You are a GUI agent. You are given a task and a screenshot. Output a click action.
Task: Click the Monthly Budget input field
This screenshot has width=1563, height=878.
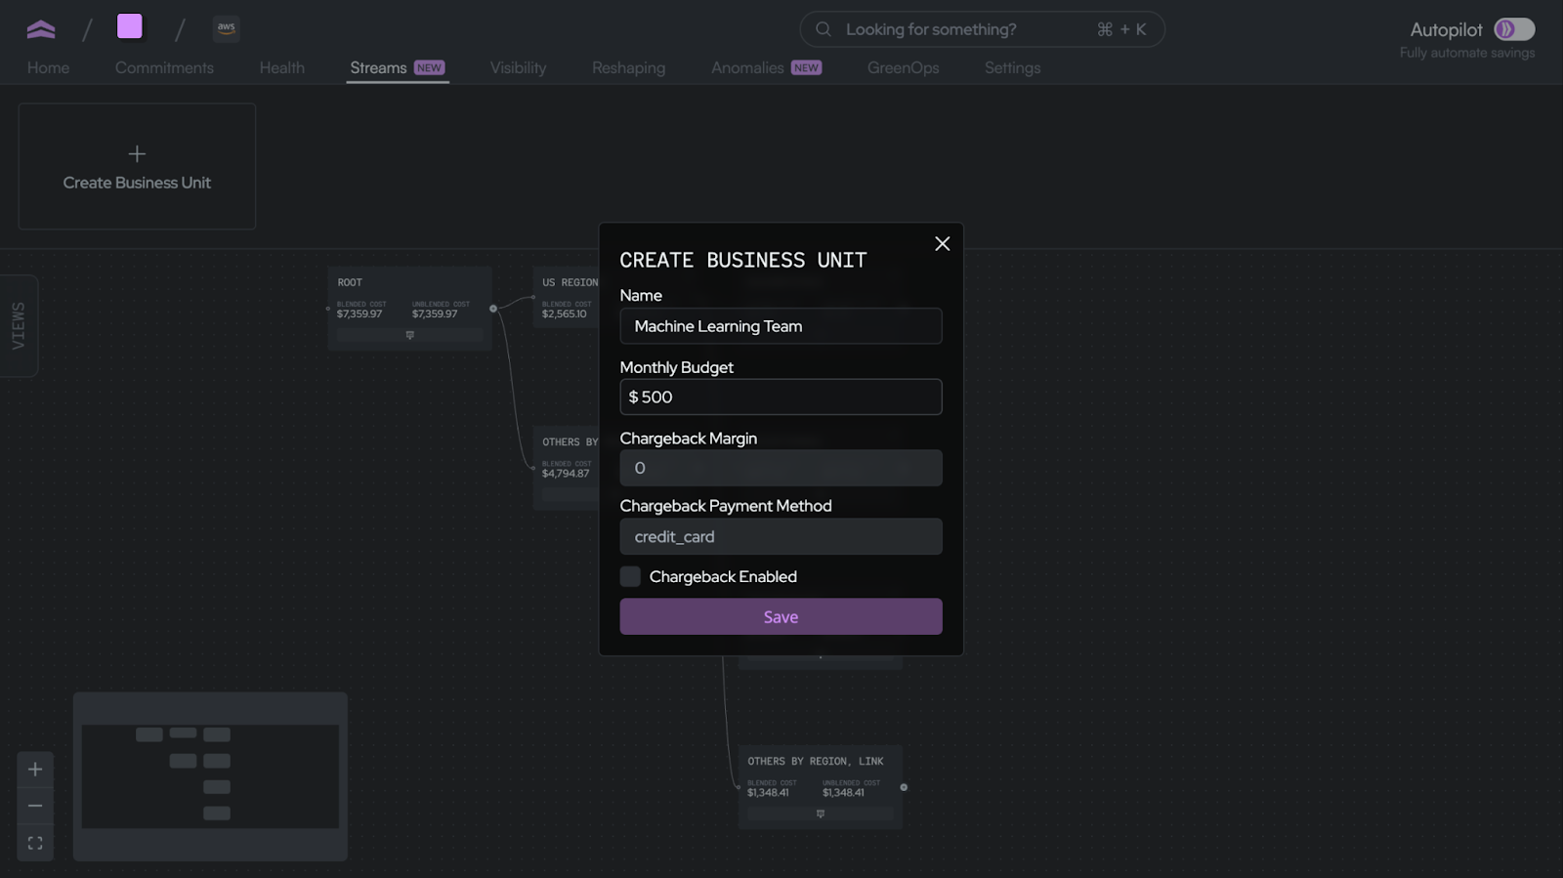click(x=781, y=397)
